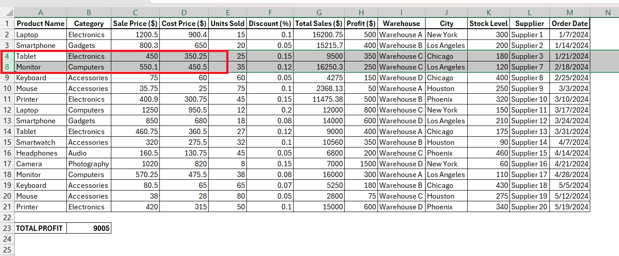The image size is (619, 256).
Task: Click the sale price 35.75 cell
Action: coord(135,88)
